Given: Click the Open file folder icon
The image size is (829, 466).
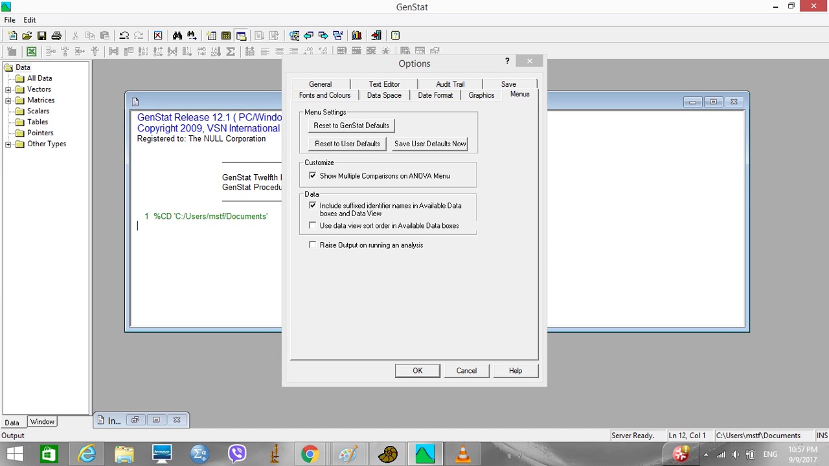Looking at the screenshot, I should coord(27,36).
